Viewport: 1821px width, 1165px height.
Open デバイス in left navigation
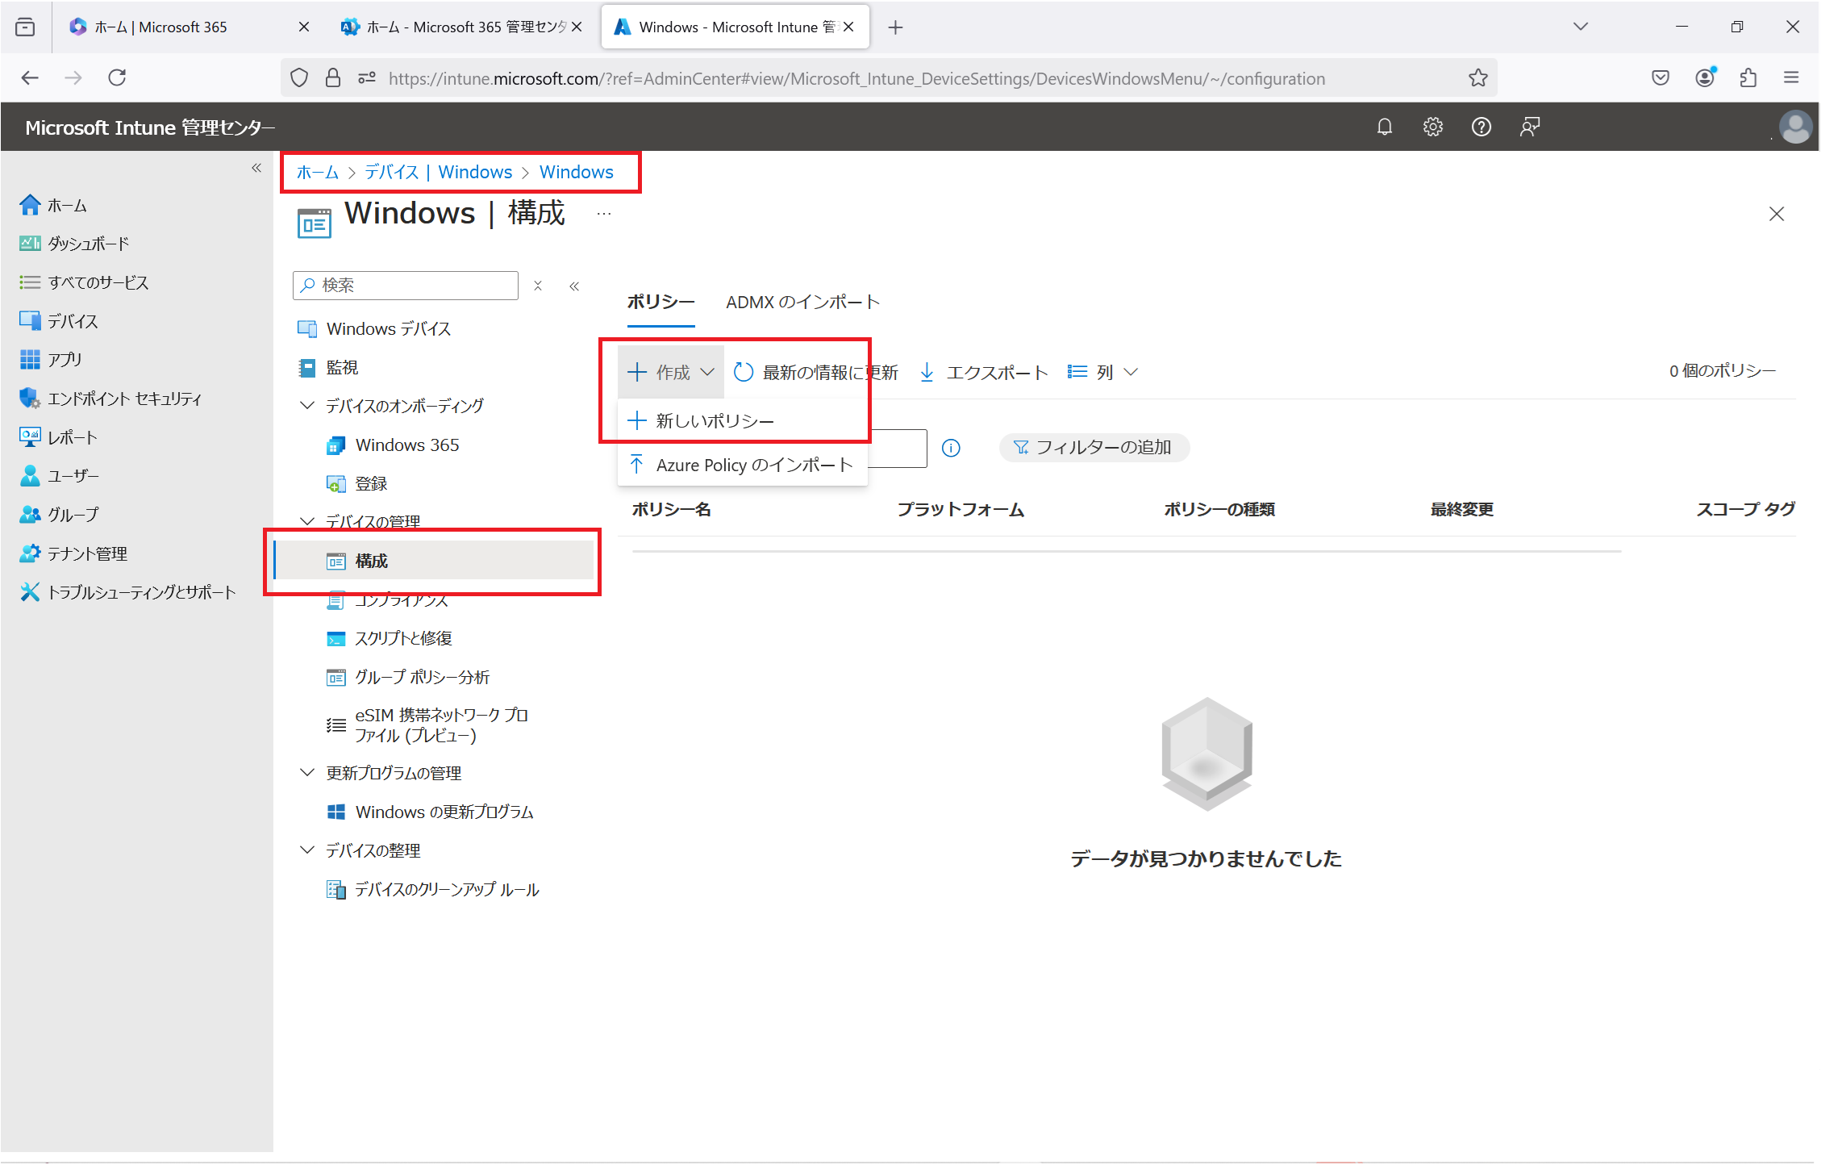point(59,321)
